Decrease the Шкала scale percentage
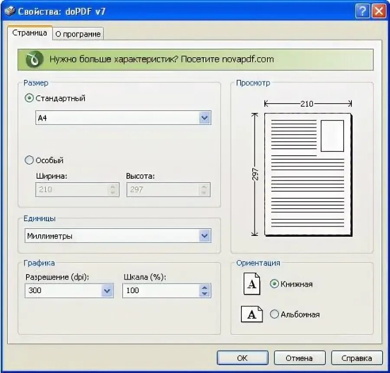 point(205,293)
